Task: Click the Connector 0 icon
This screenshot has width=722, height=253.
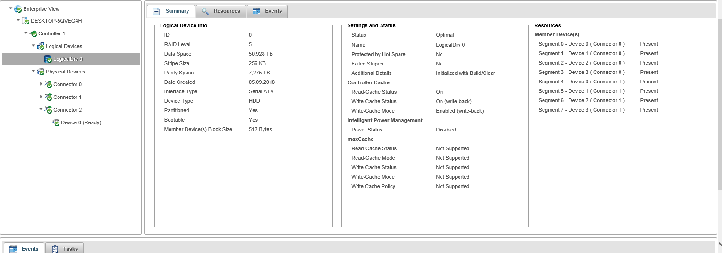Action: click(x=48, y=84)
